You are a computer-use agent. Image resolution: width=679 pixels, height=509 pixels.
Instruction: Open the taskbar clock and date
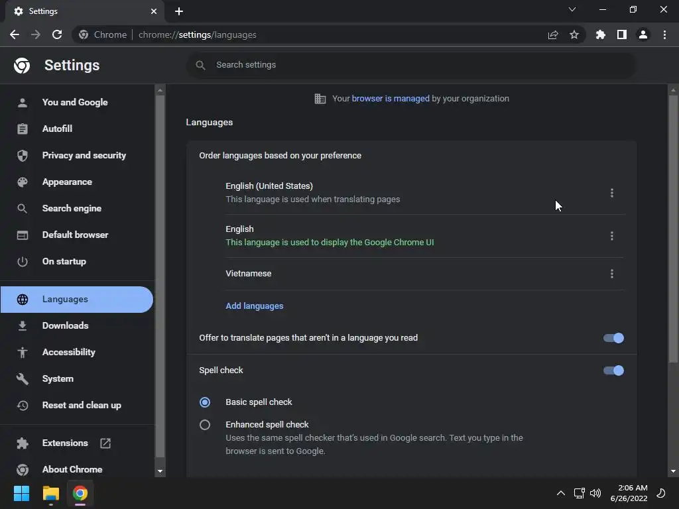point(629,493)
